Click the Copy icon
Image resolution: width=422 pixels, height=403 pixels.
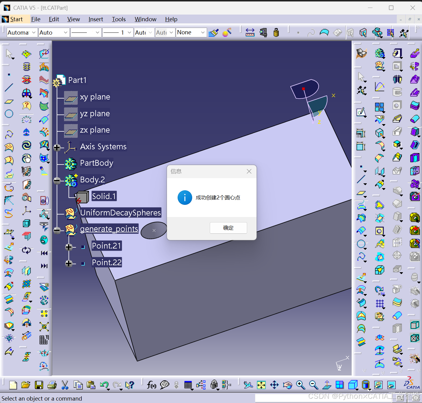tap(78, 385)
